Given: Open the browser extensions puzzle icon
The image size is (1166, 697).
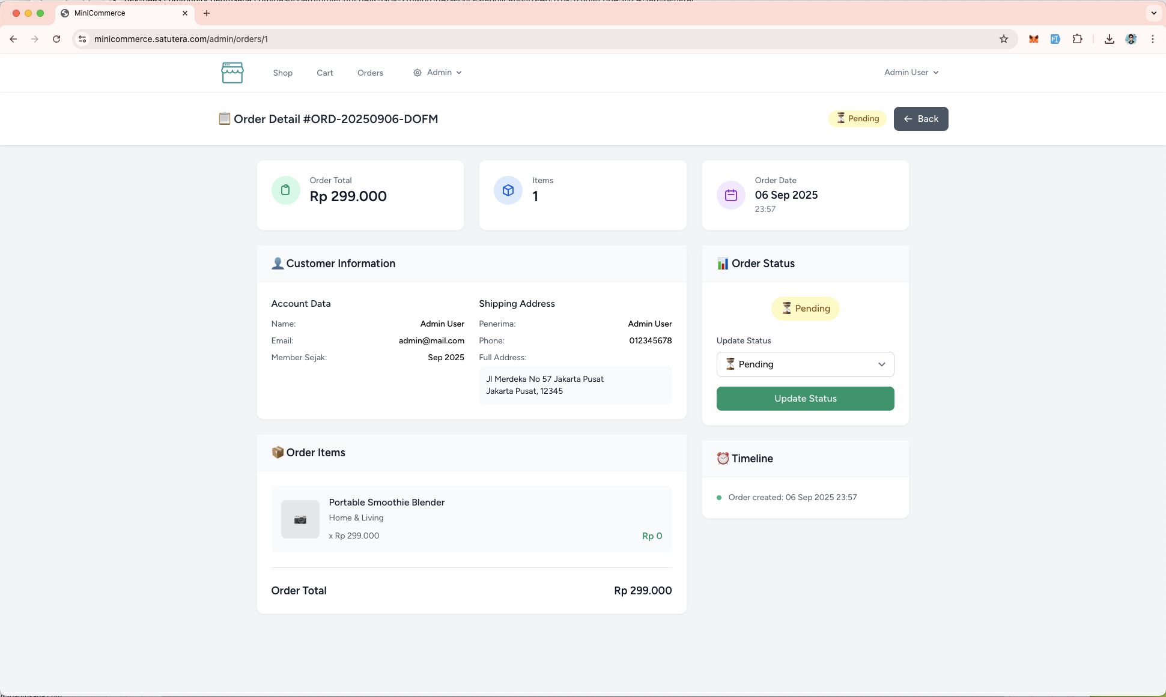Looking at the screenshot, I should [x=1077, y=39].
